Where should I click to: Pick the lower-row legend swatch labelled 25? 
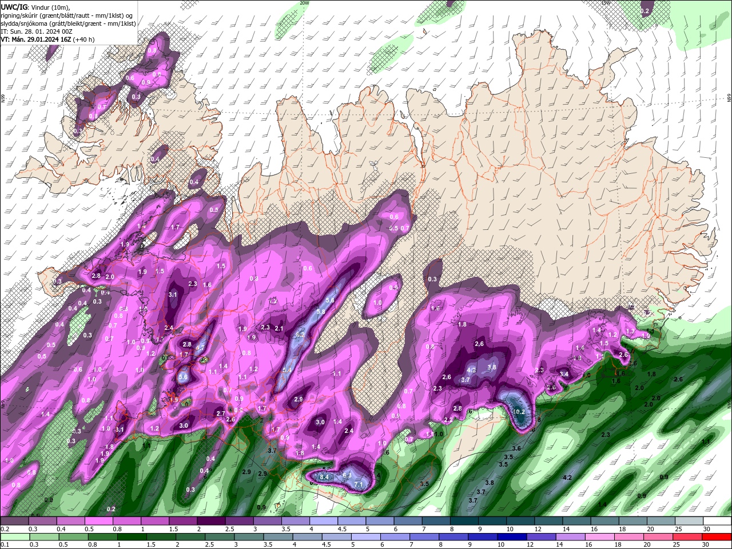(x=689, y=536)
